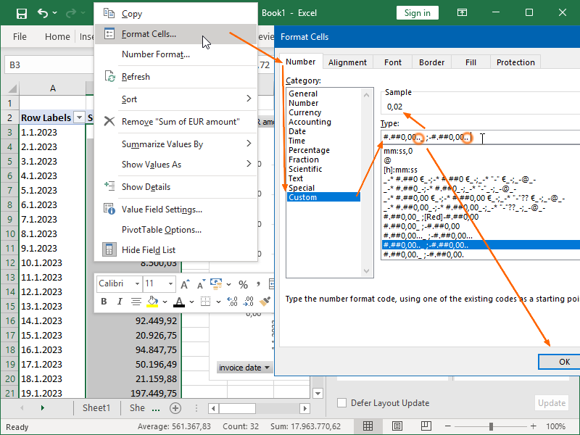Click the Sign in button
This screenshot has height=435, width=580.
(417, 12)
